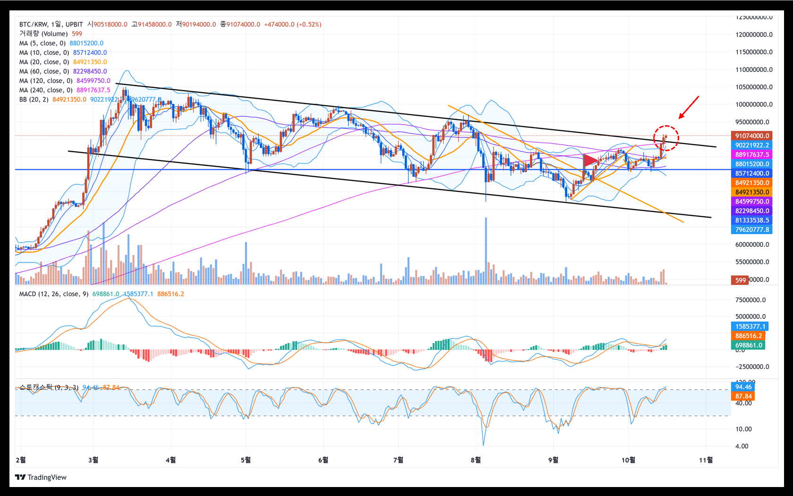This screenshot has width=793, height=496.
Task: Click the 88015200.0 price axis label
Action: tap(751, 164)
